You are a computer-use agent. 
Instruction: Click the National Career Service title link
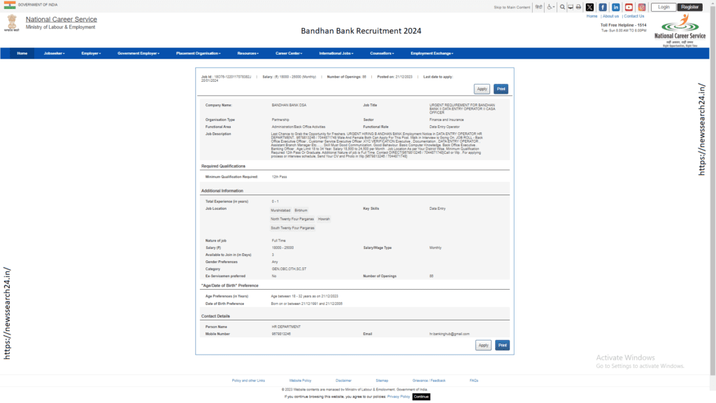[x=62, y=19]
